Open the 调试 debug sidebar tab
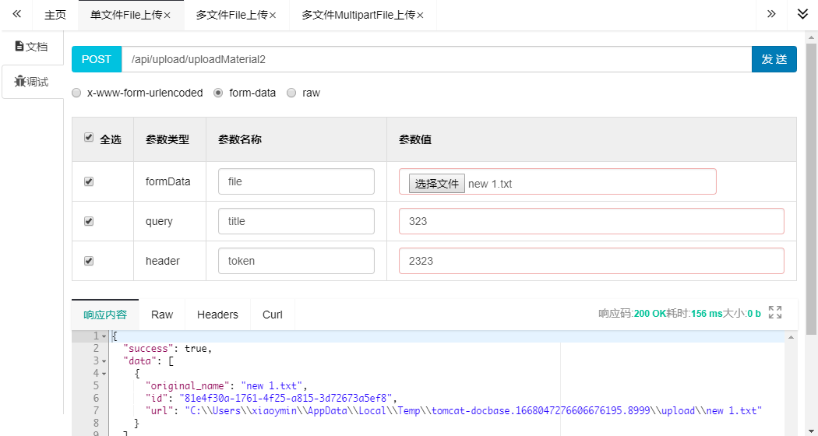Screen dimensions: 818x436 click(x=32, y=82)
